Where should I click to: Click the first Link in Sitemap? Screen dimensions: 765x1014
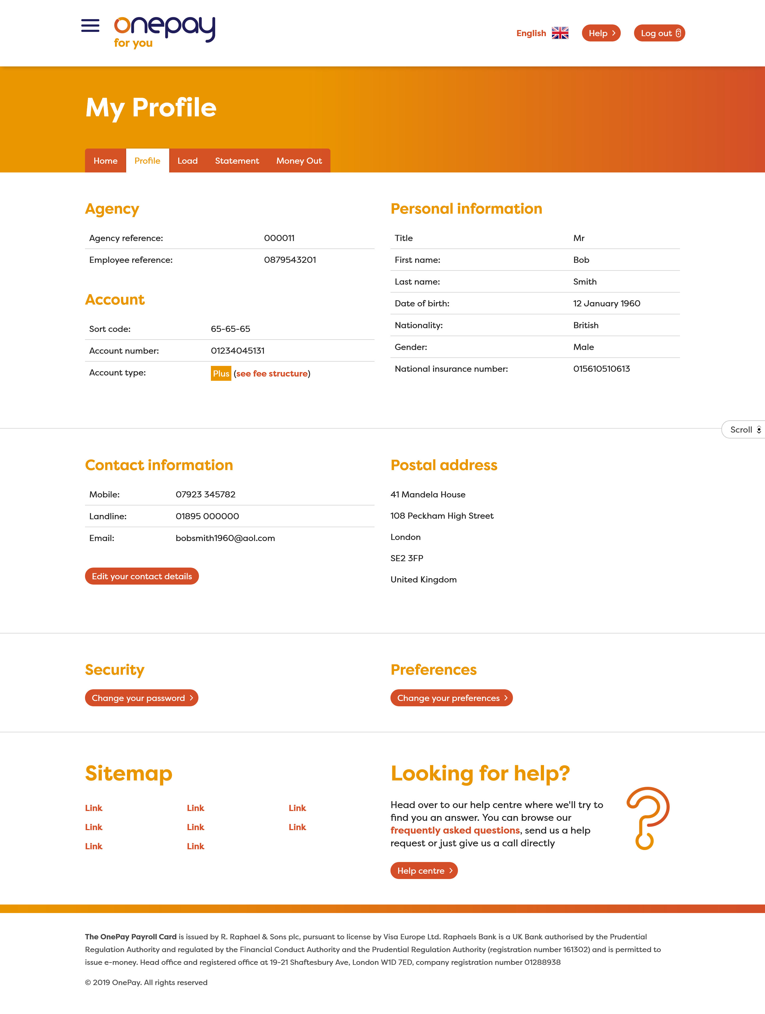[x=93, y=808]
